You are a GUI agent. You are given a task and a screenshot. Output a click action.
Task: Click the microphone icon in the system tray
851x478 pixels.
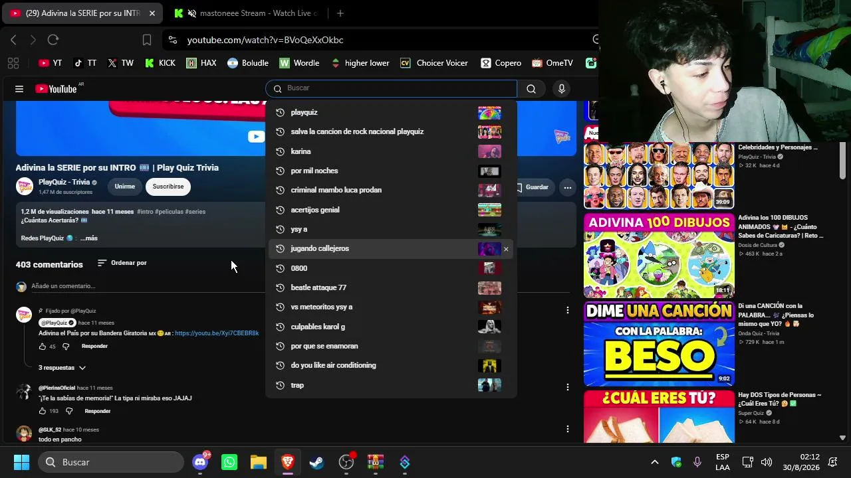point(697,462)
